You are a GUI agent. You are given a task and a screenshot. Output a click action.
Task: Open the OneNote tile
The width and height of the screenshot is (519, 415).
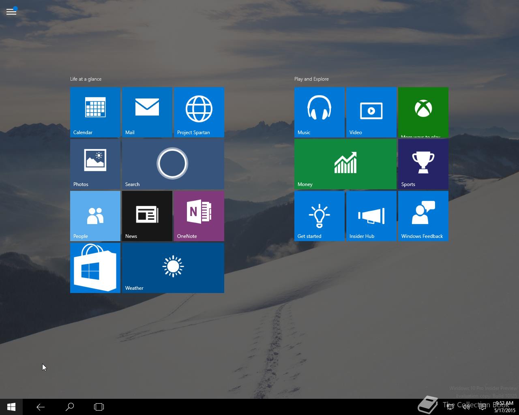click(x=199, y=216)
